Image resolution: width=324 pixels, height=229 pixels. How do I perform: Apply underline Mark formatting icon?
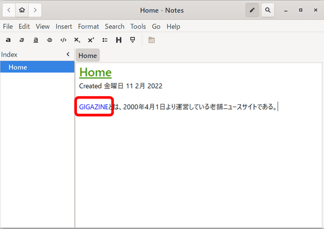(35, 40)
